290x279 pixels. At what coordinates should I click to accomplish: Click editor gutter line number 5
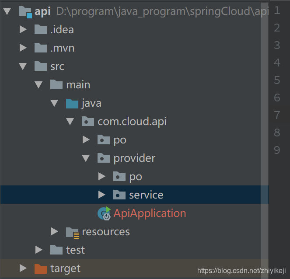tap(277, 80)
